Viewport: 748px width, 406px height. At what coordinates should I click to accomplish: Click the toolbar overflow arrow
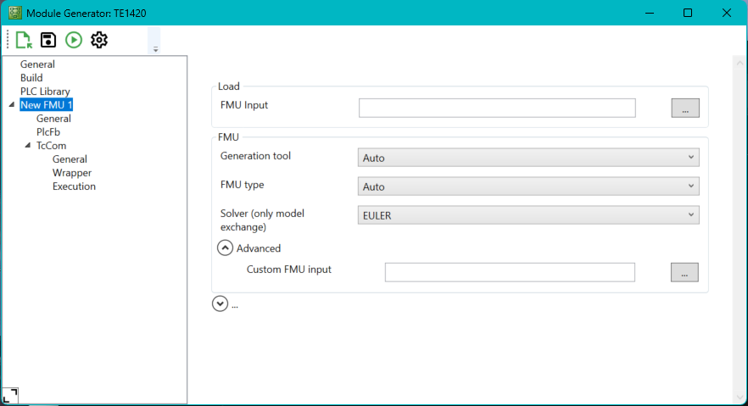pyautogui.click(x=155, y=50)
